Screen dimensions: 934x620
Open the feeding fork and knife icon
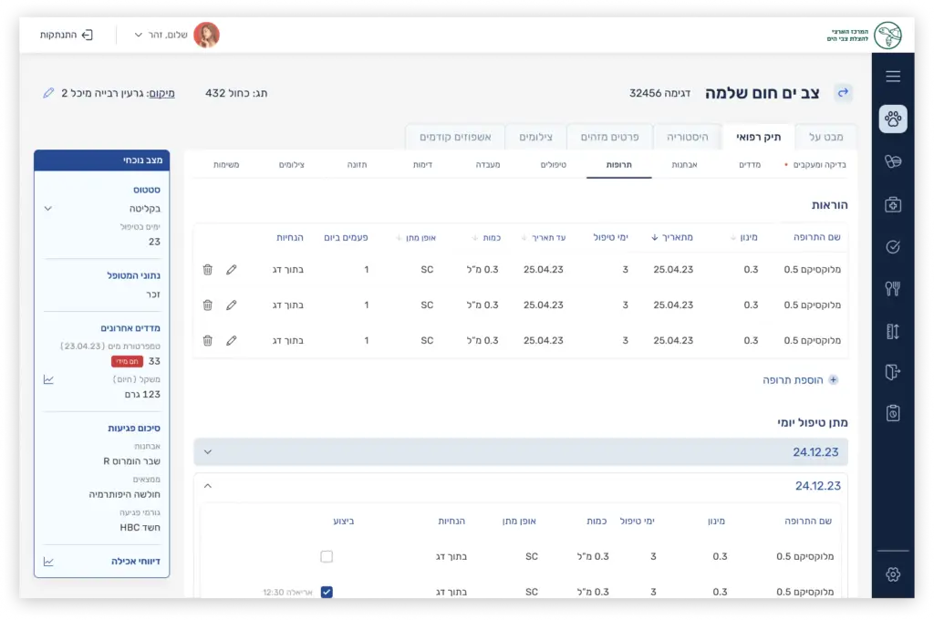point(893,289)
